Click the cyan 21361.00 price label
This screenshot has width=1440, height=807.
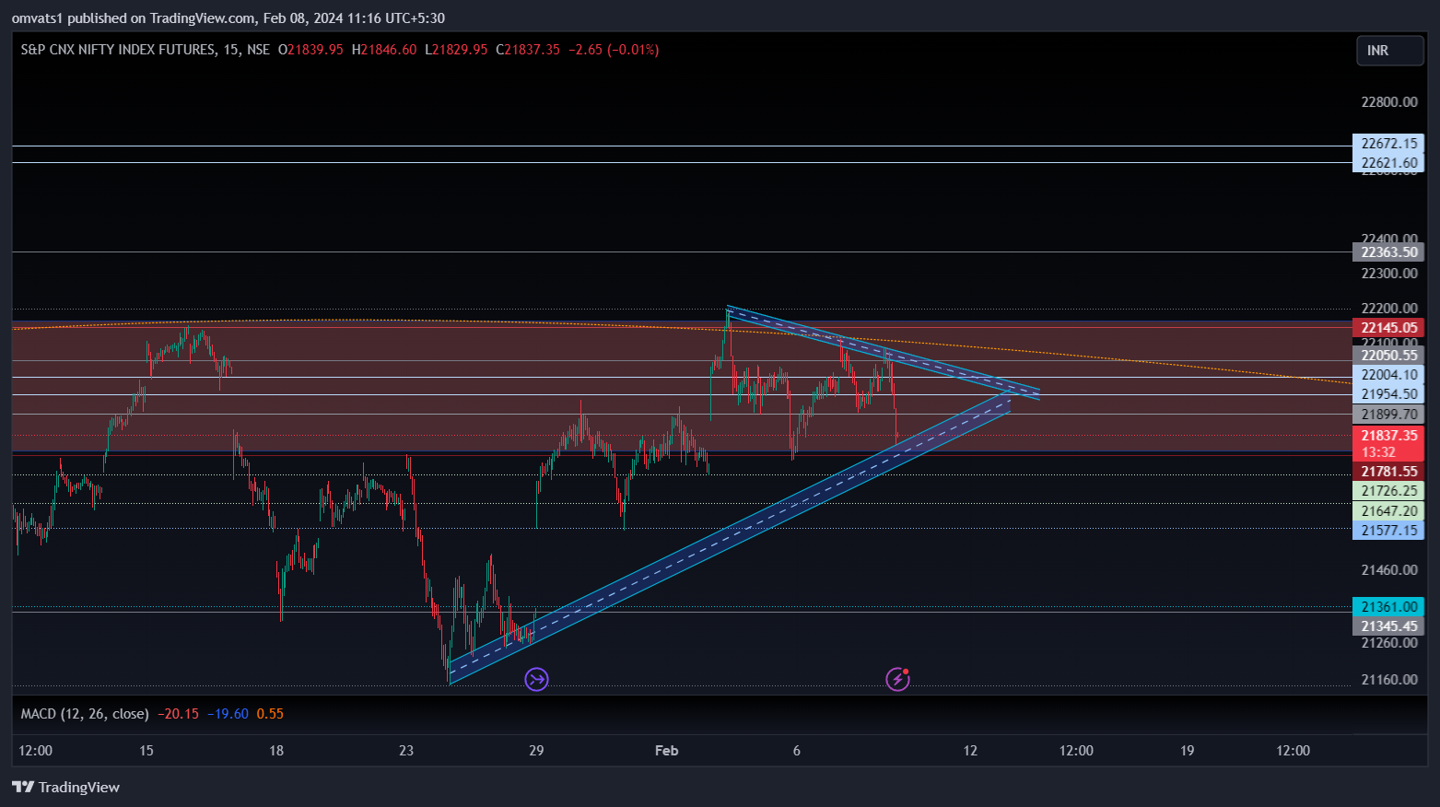pyautogui.click(x=1388, y=607)
